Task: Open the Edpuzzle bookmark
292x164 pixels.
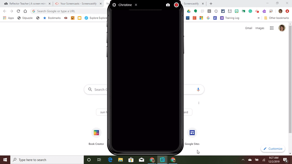Action: (25, 18)
